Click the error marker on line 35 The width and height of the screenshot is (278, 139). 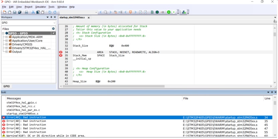pyautogui.click(x=61, y=56)
